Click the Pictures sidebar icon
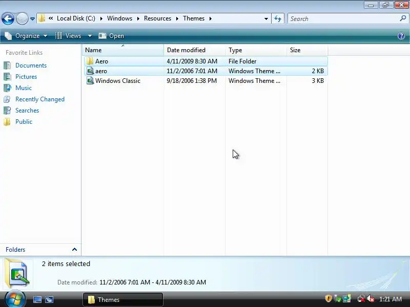 point(7,76)
